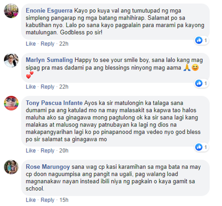Open Rose Marungoy's profile picture

coord(11,167)
